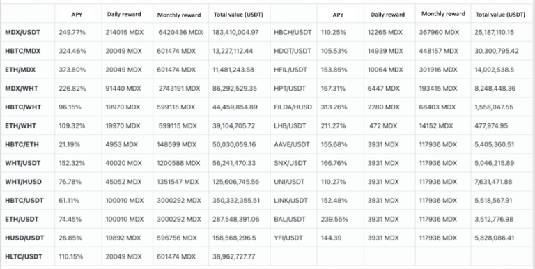Click the 21.19% APY cell for HBTC/ETH
Screen dimensions: 535x269
[x=69, y=144]
